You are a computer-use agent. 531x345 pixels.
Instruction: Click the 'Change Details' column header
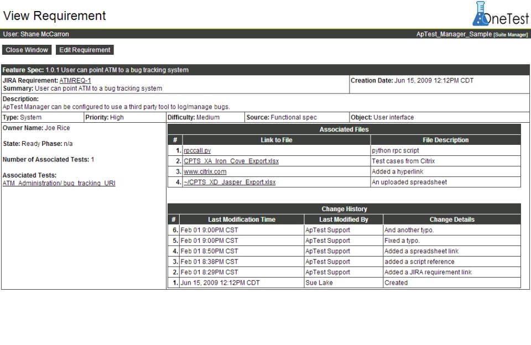pyautogui.click(x=452, y=219)
